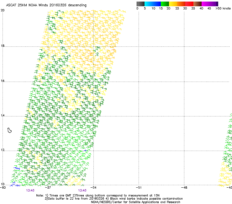The image size is (232, 204).
Task: Click the title 'ASCAT 25KM NOAA Winds 20160326 descending'
Action: (x=46, y=5)
